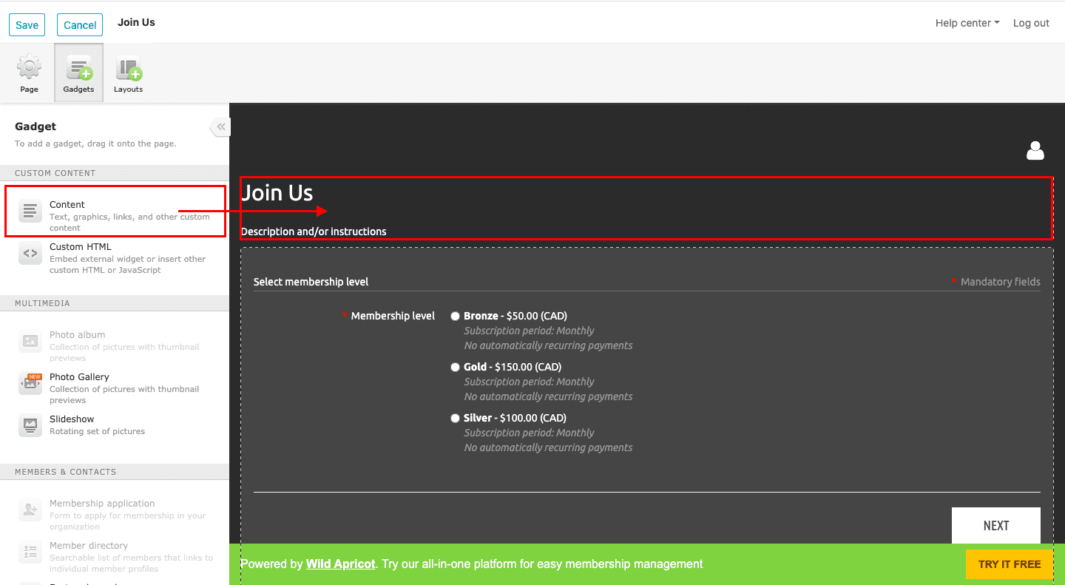Image resolution: width=1065 pixels, height=585 pixels.
Task: Expand the Photo album gadget entry
Action: tap(30, 341)
